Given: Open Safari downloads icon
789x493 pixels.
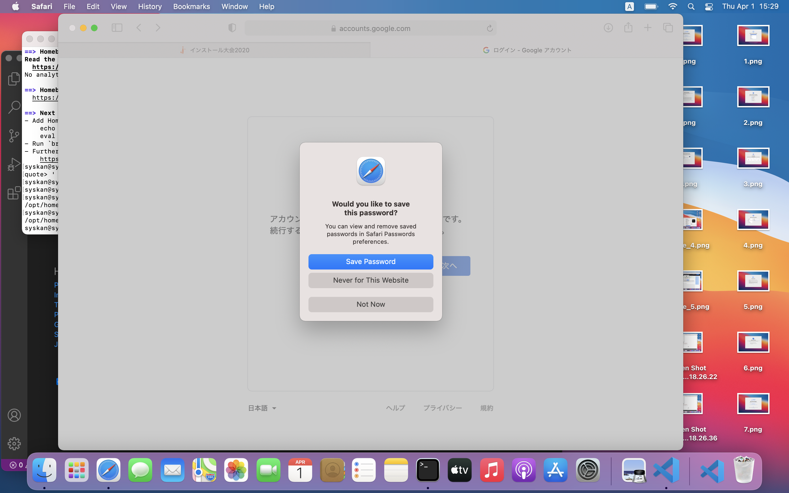Looking at the screenshot, I should [x=608, y=28].
